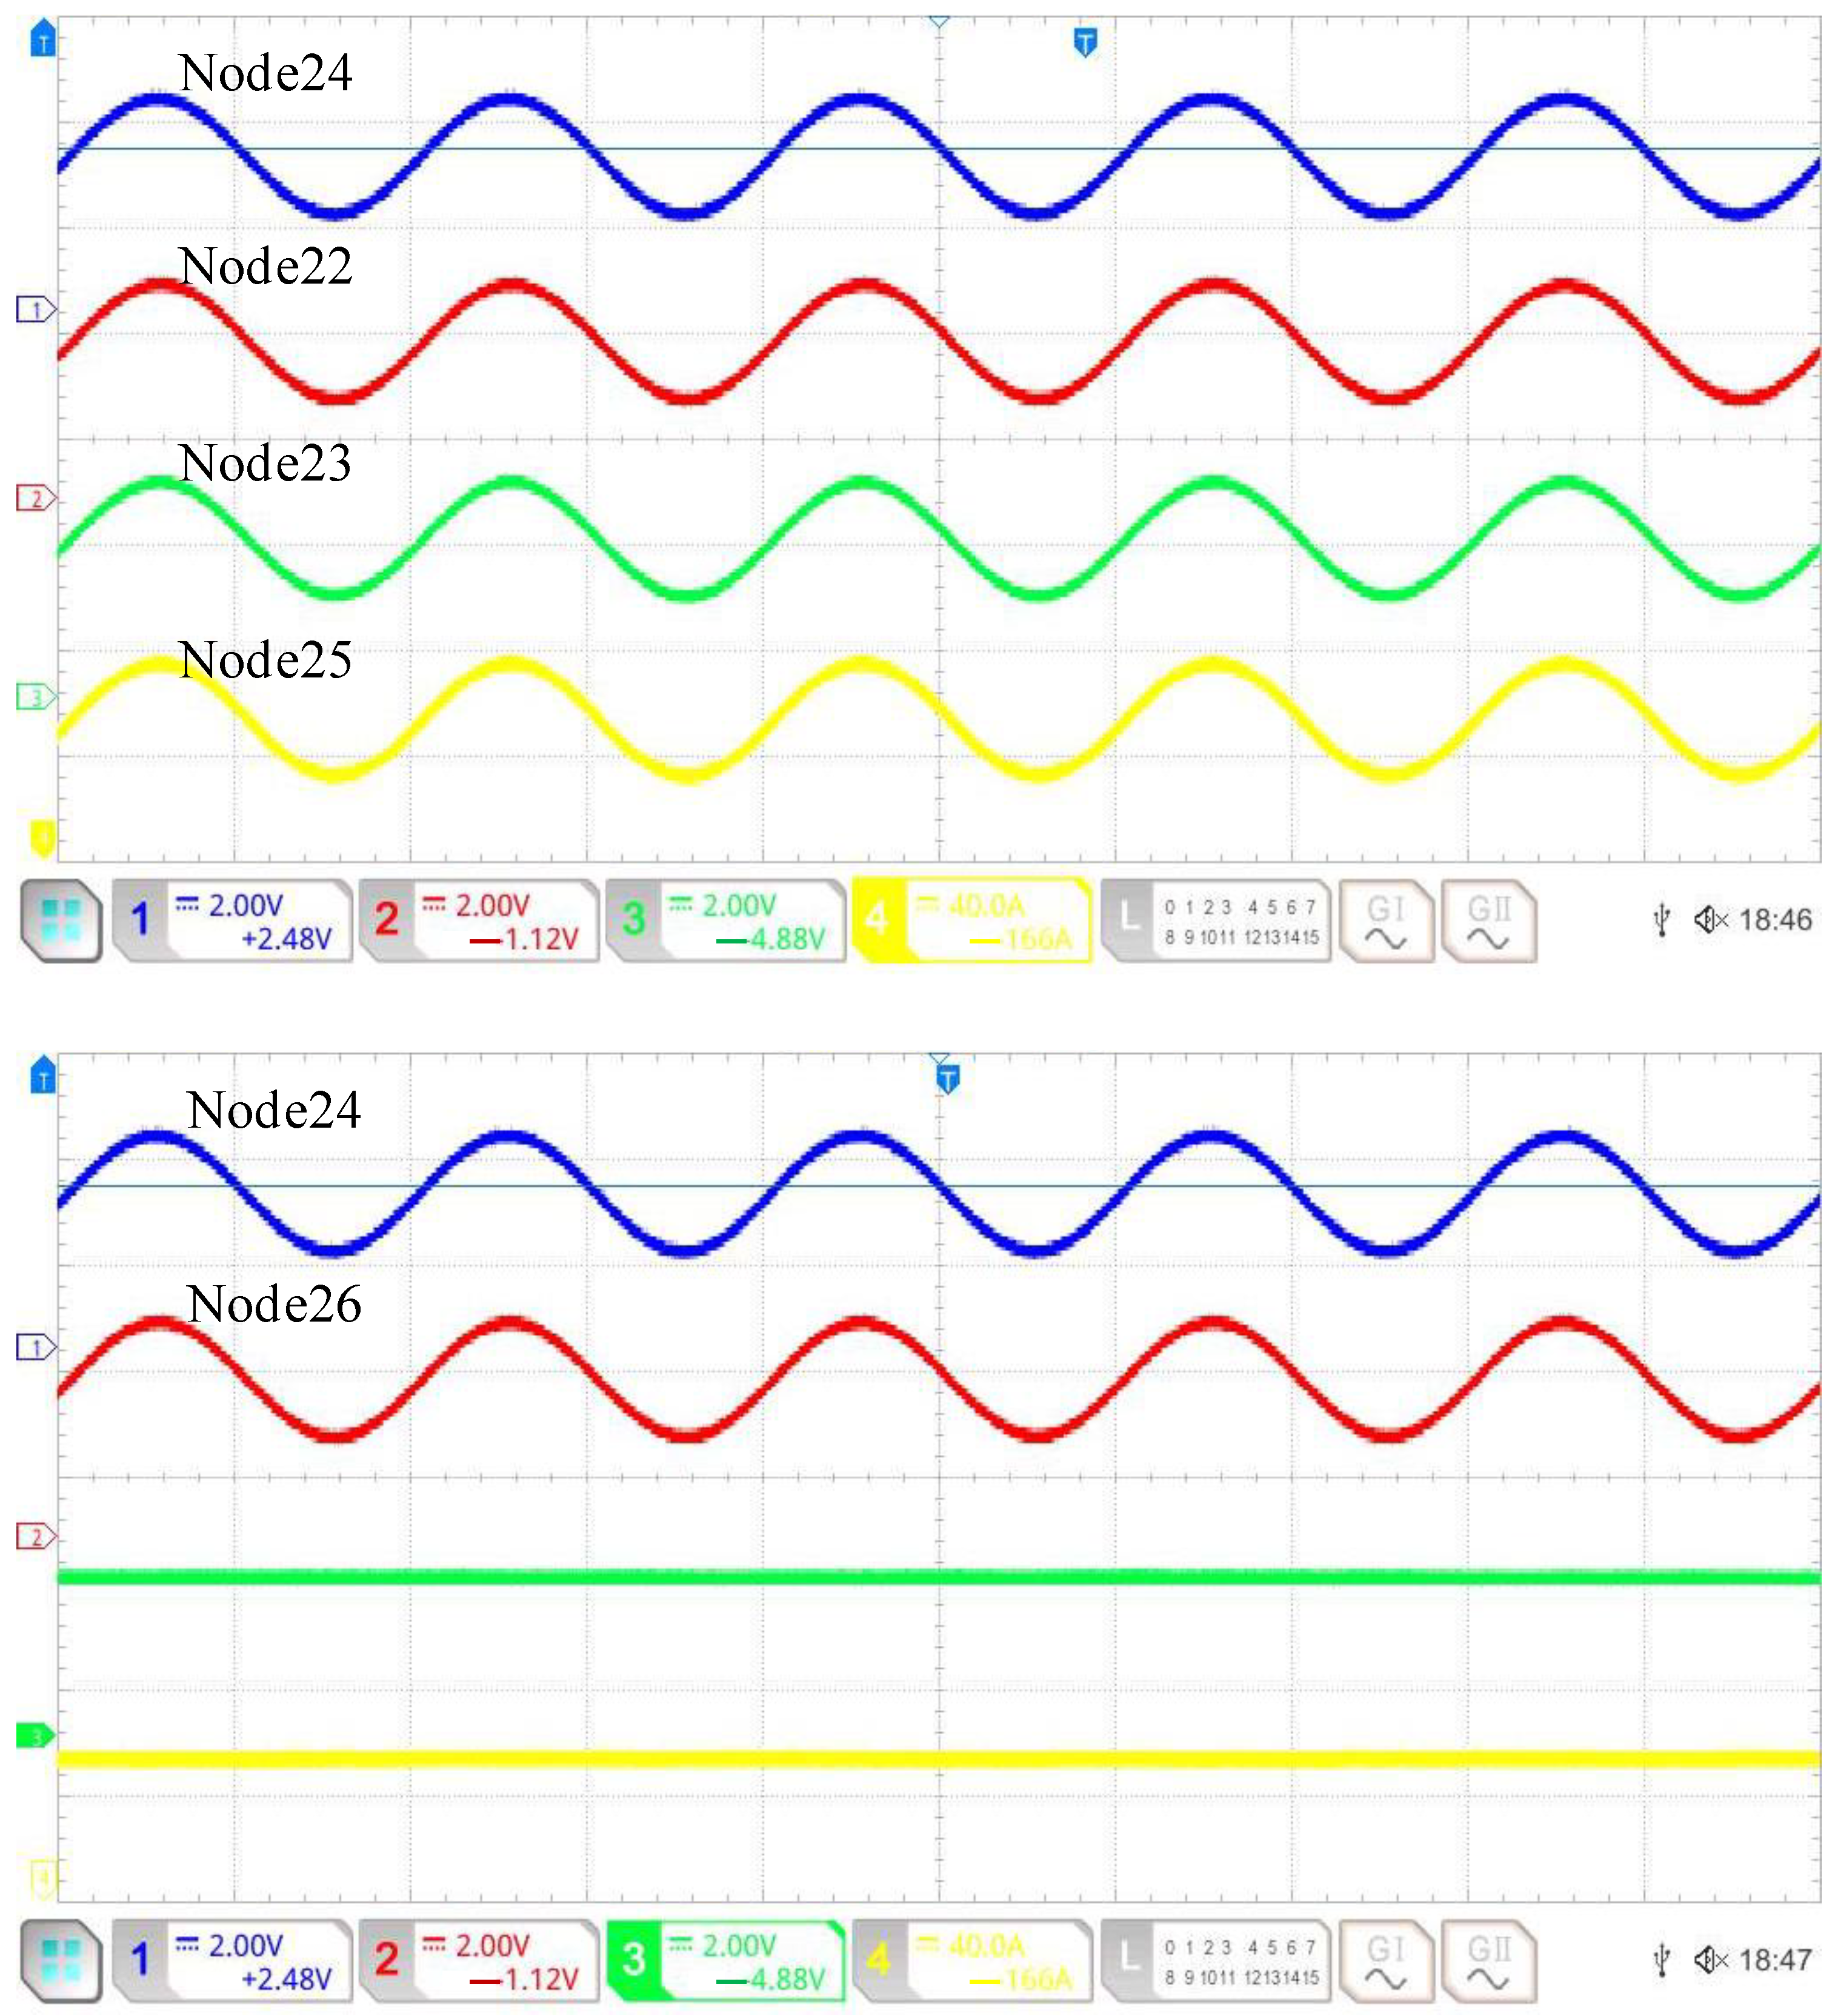Click channel 1 box in 18:47 capture

[232, 1960]
